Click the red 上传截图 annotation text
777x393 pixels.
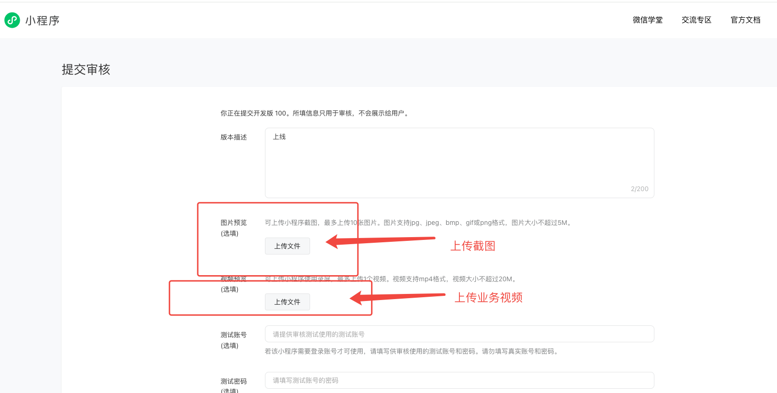473,246
